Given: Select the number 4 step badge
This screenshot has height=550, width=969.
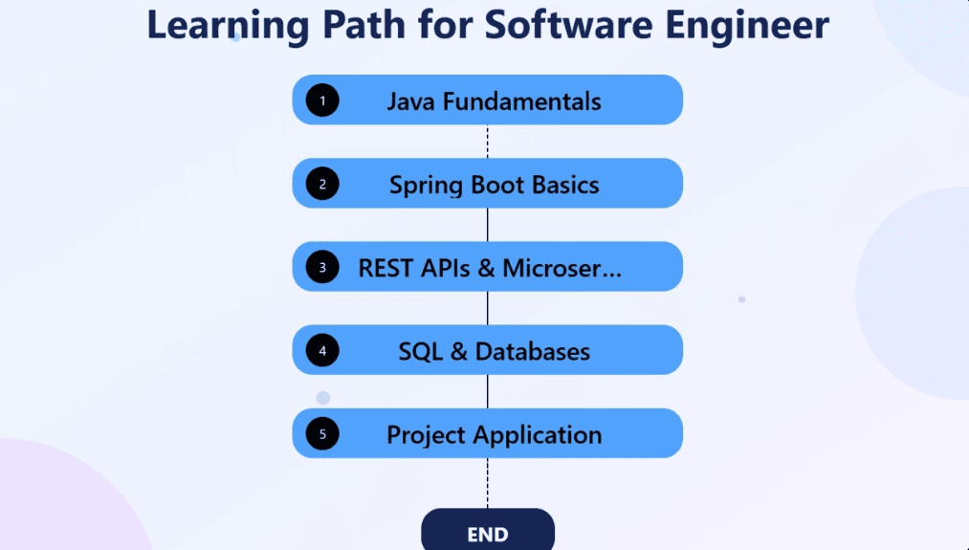Looking at the screenshot, I should point(322,350).
